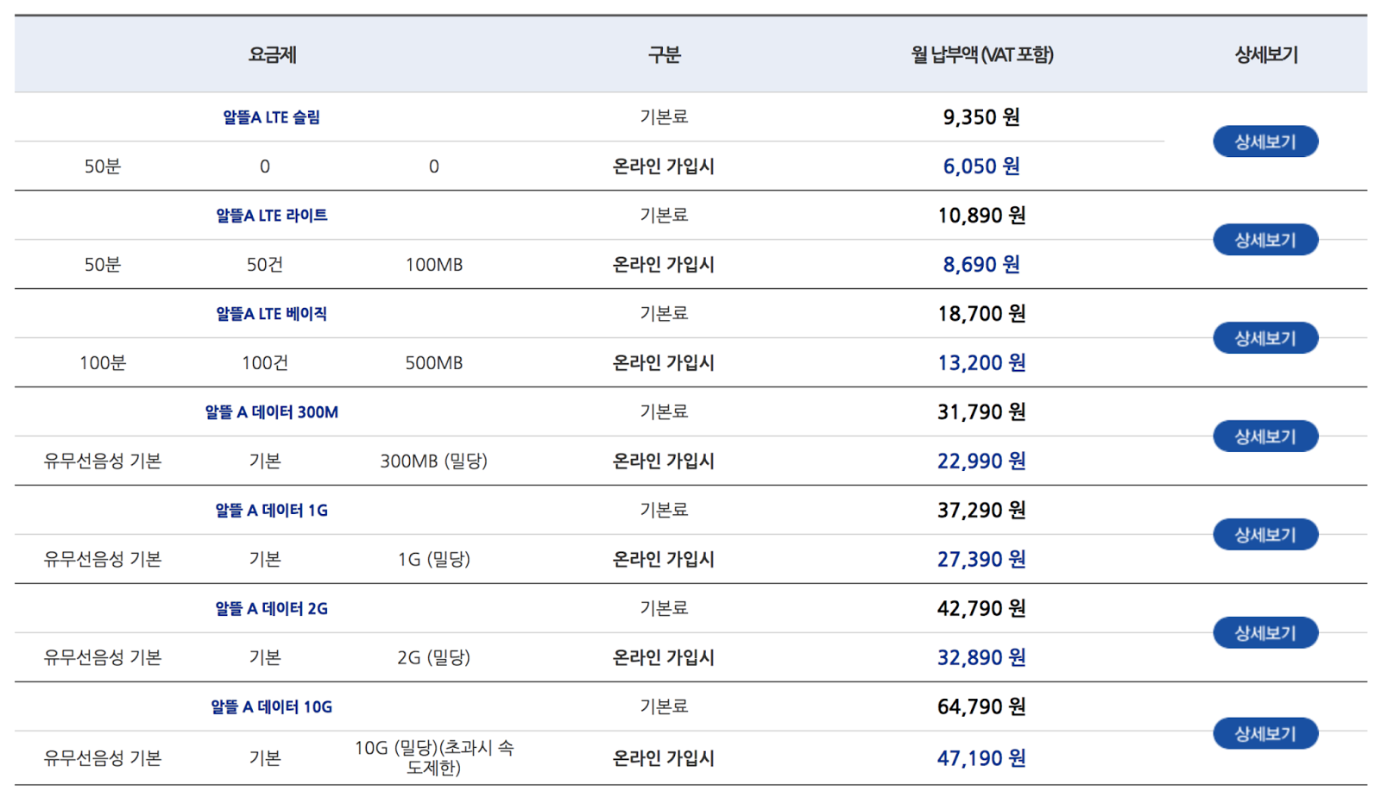Click the 요금제 column header
The width and height of the screenshot is (1381, 791).
click(272, 55)
